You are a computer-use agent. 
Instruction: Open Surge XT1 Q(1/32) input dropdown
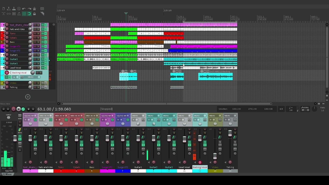(107, 116)
